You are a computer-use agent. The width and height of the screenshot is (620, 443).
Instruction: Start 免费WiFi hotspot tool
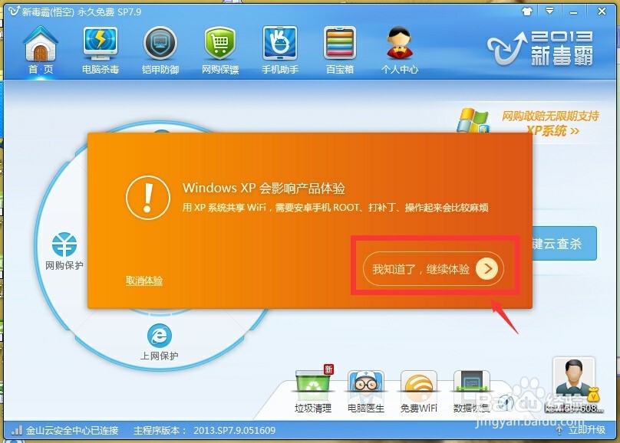[418, 387]
